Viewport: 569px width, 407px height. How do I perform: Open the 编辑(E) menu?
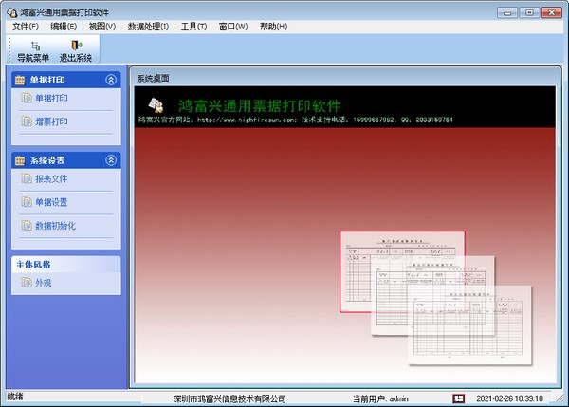click(64, 27)
